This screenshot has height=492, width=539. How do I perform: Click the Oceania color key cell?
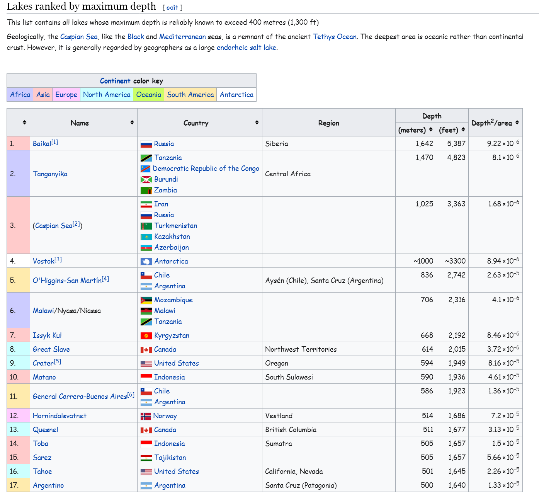[x=148, y=95]
